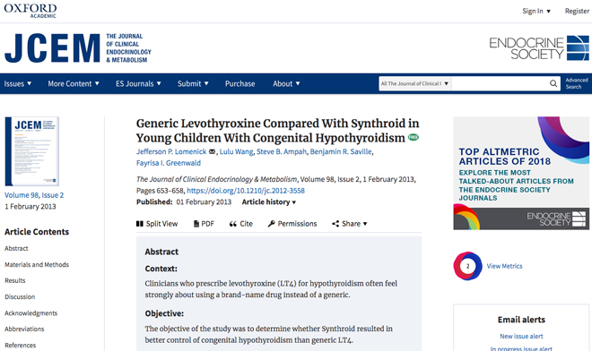Open author Jefferson P. Lomenick's details
Image resolution: width=592 pixels, height=351 pixels.
click(171, 151)
